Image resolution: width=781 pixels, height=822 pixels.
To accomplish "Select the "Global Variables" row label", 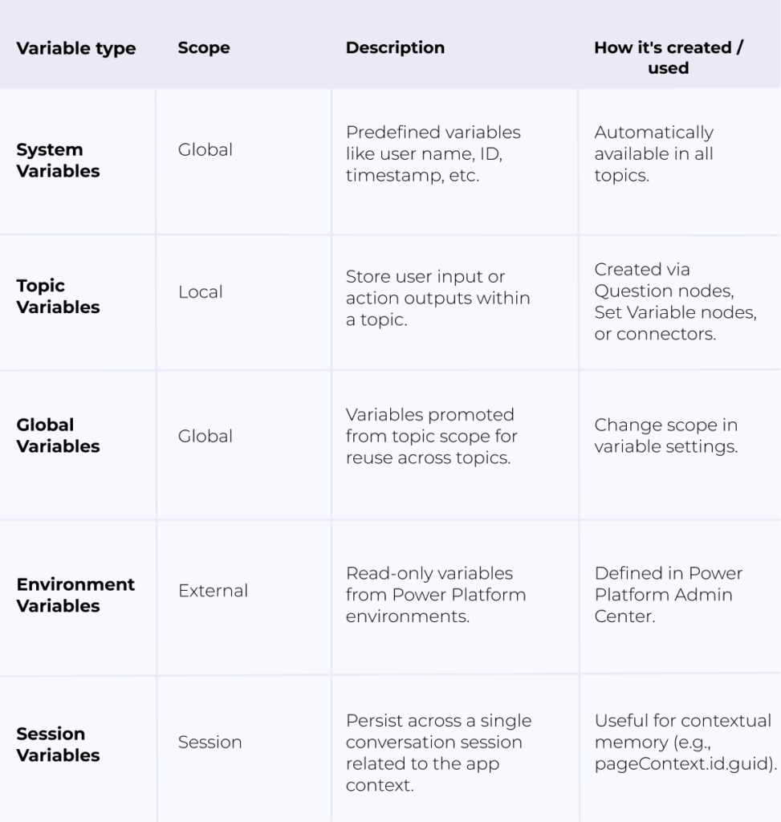I will pos(58,435).
